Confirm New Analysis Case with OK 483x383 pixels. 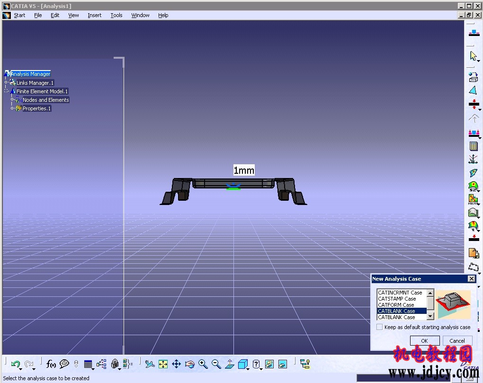pyautogui.click(x=424, y=340)
